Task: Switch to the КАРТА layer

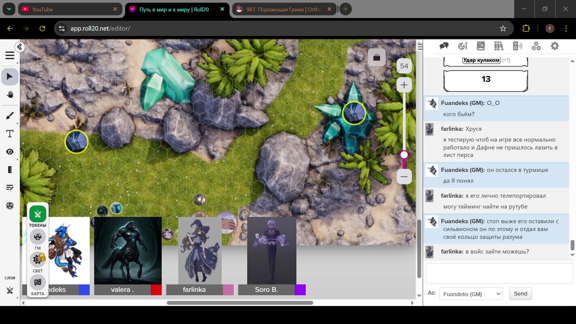Action: click(x=37, y=283)
